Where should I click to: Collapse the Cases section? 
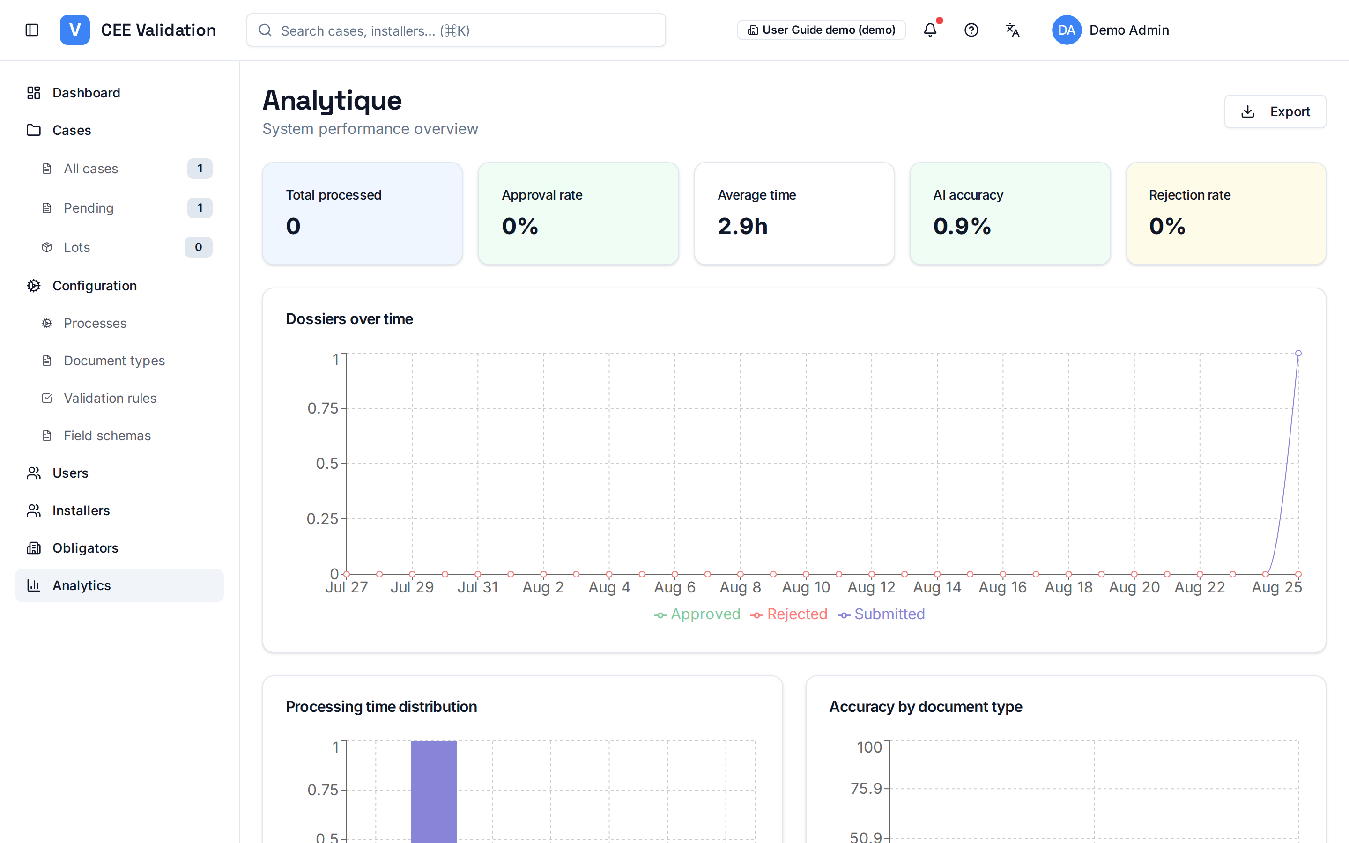[x=119, y=130]
